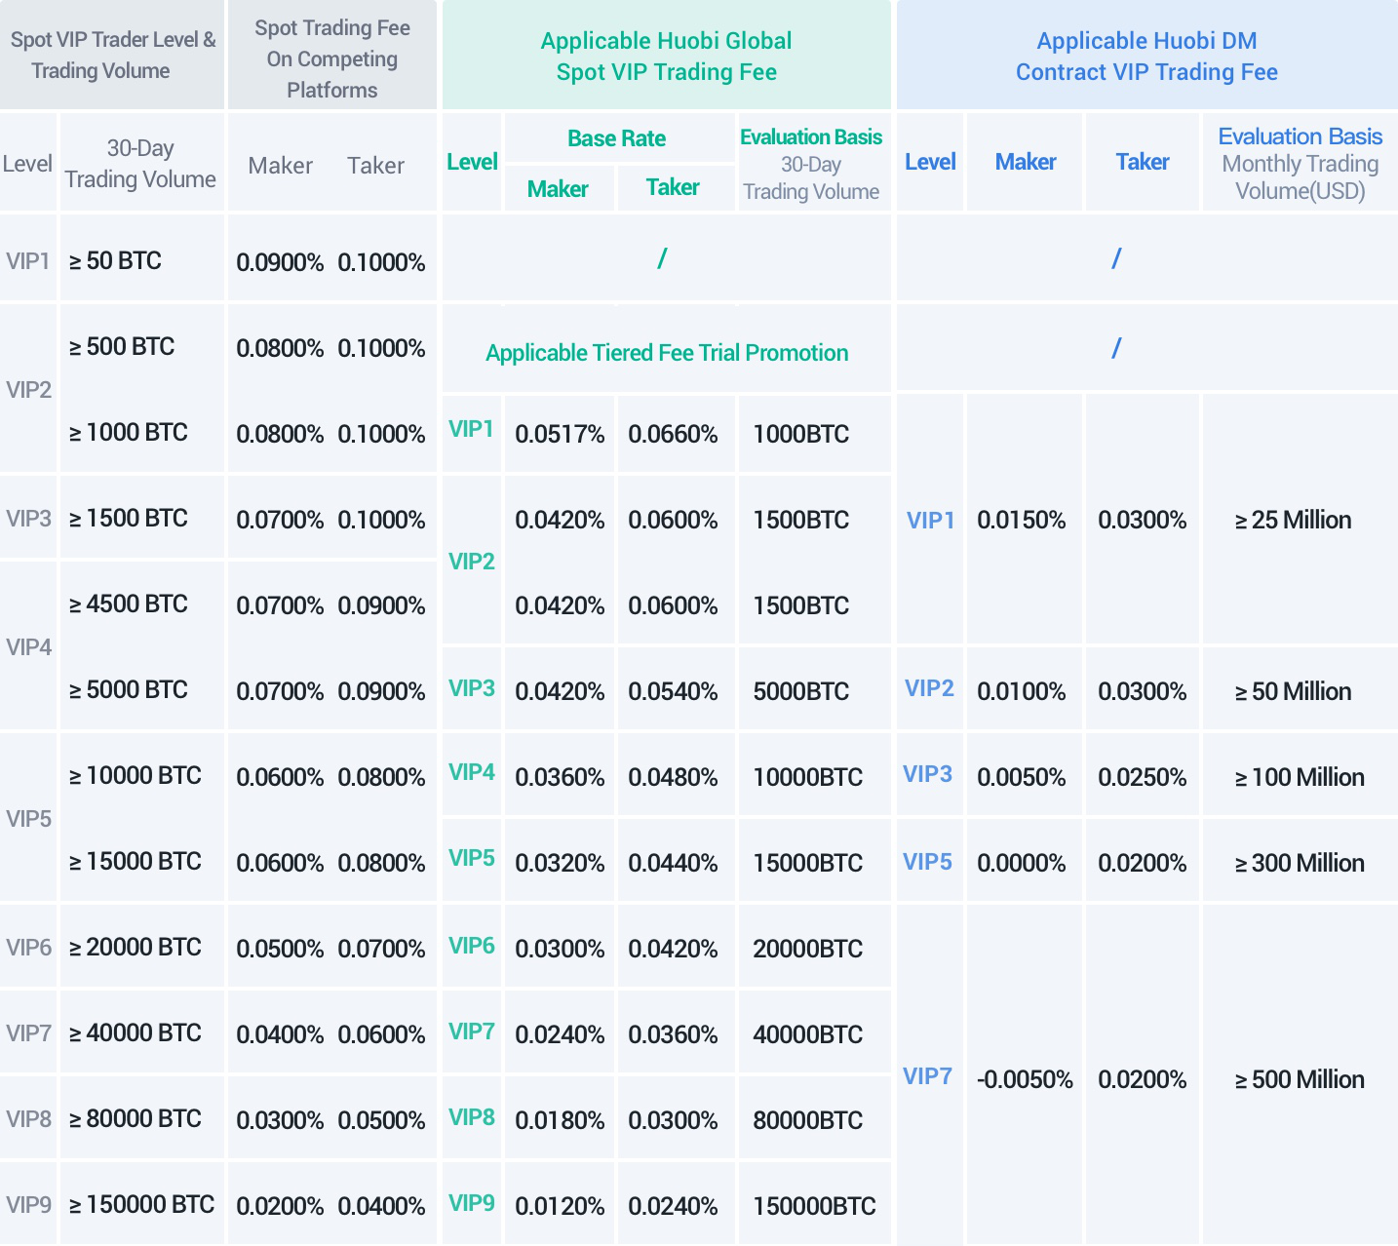Select the '≥ 80000 BTC' volume cell
This screenshot has height=1246, width=1398.
pyautogui.click(x=136, y=1118)
